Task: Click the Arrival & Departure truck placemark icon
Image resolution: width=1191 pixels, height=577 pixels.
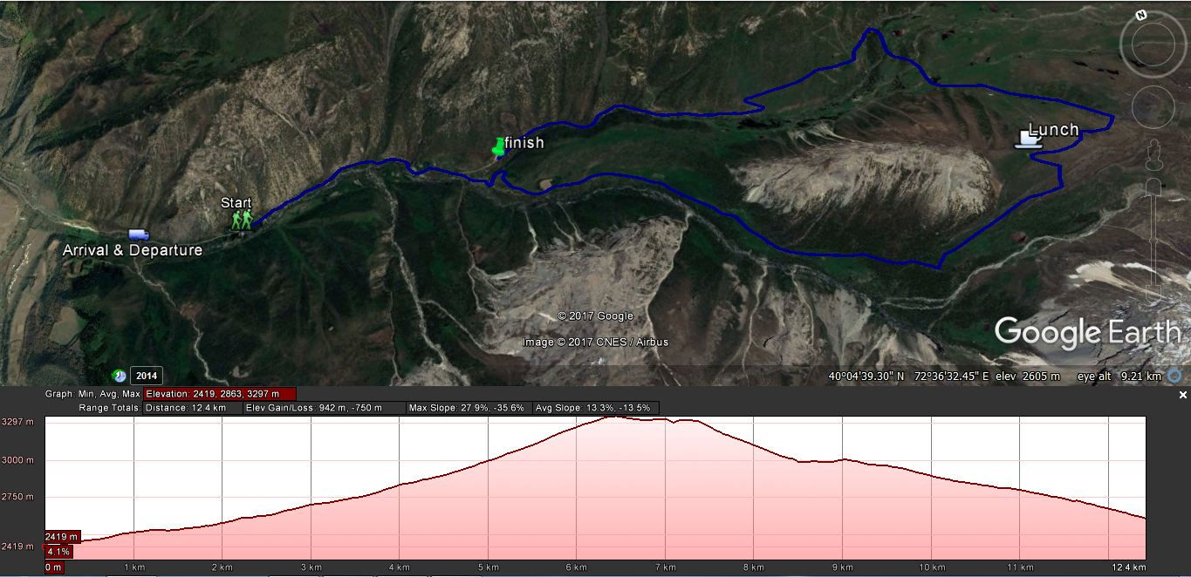Action: pos(138,234)
